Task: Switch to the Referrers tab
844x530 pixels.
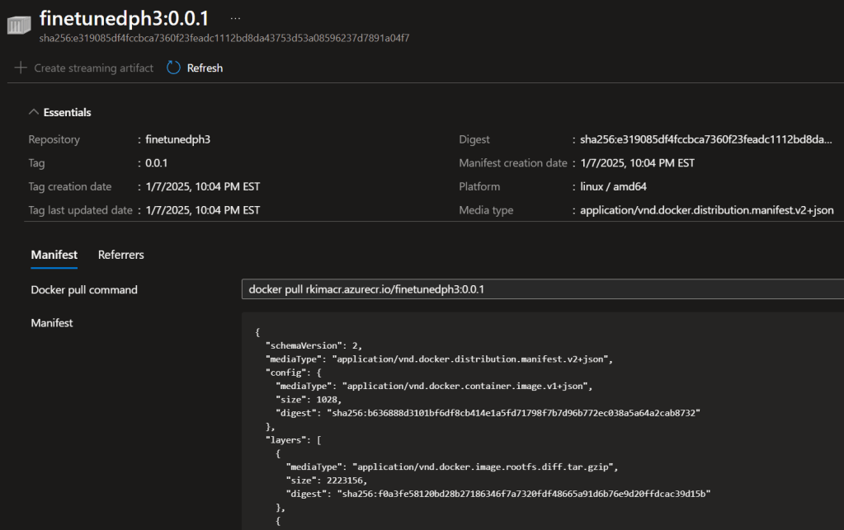Action: (120, 255)
